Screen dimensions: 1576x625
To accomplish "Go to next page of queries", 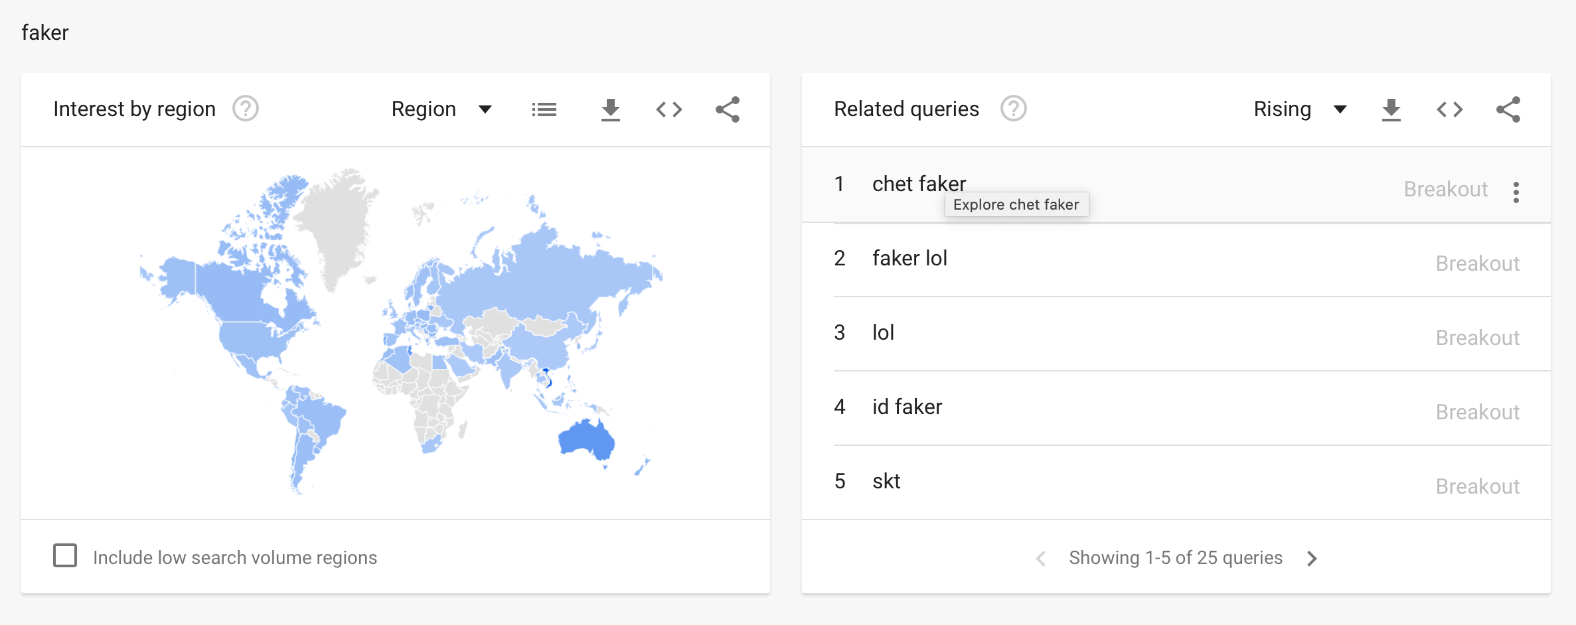I will [1312, 559].
